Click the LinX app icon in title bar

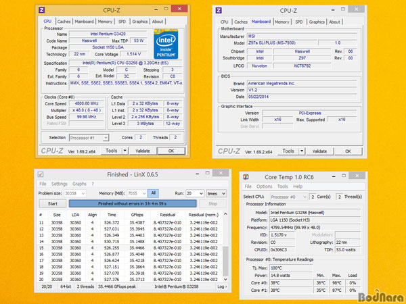tap(41, 174)
